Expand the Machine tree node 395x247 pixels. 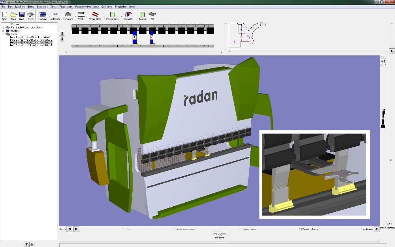tap(3, 30)
